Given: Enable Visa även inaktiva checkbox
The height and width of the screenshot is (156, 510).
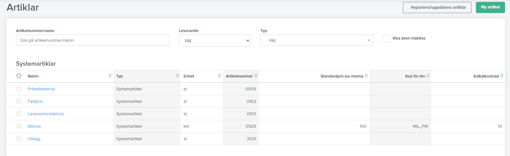Looking at the screenshot, I should click(x=386, y=38).
